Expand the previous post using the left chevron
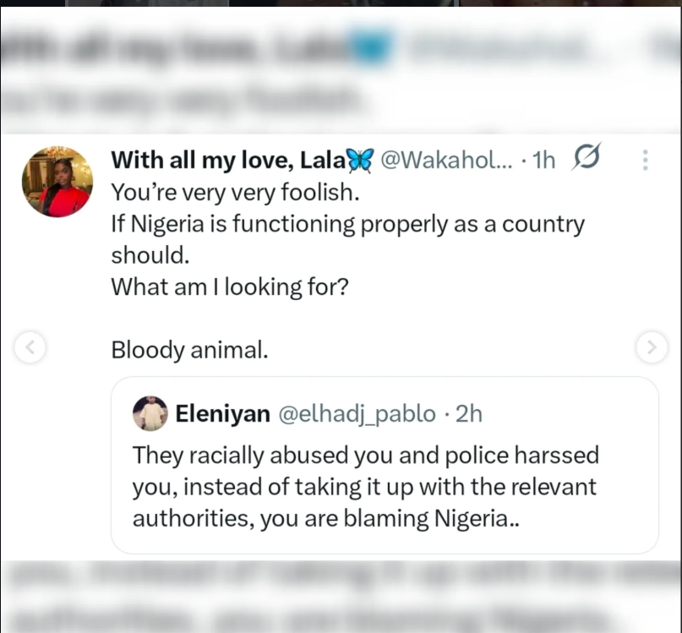 30,347
